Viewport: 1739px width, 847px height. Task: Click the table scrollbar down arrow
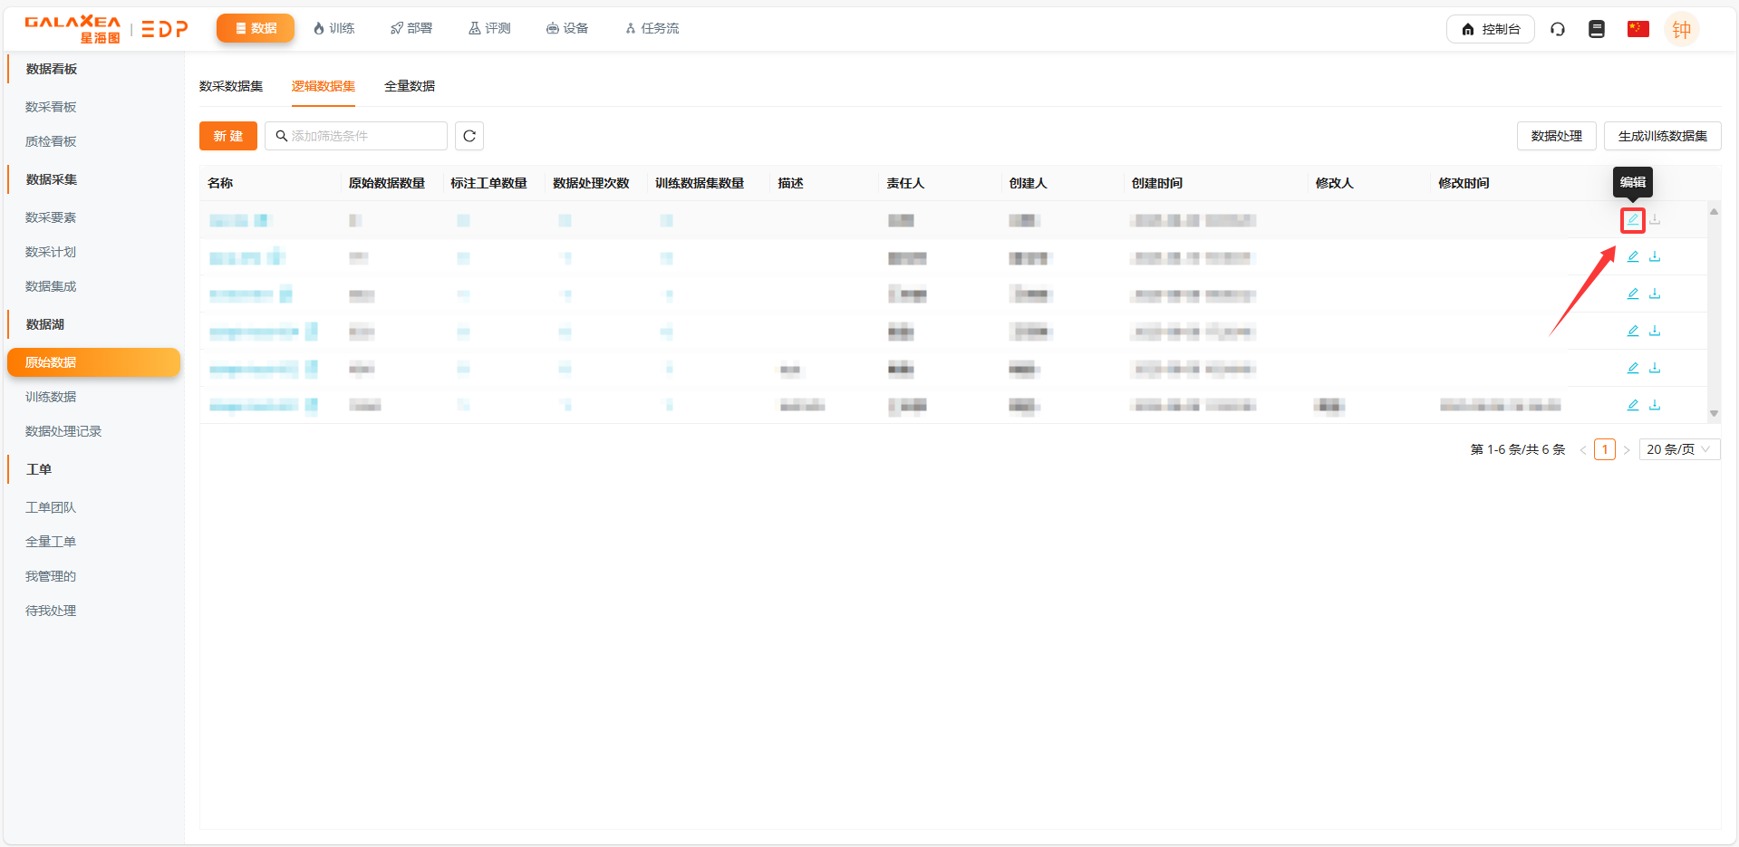(1714, 413)
